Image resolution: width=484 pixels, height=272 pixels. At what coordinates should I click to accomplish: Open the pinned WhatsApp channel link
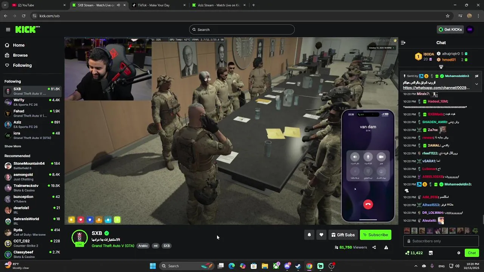[x=436, y=88]
